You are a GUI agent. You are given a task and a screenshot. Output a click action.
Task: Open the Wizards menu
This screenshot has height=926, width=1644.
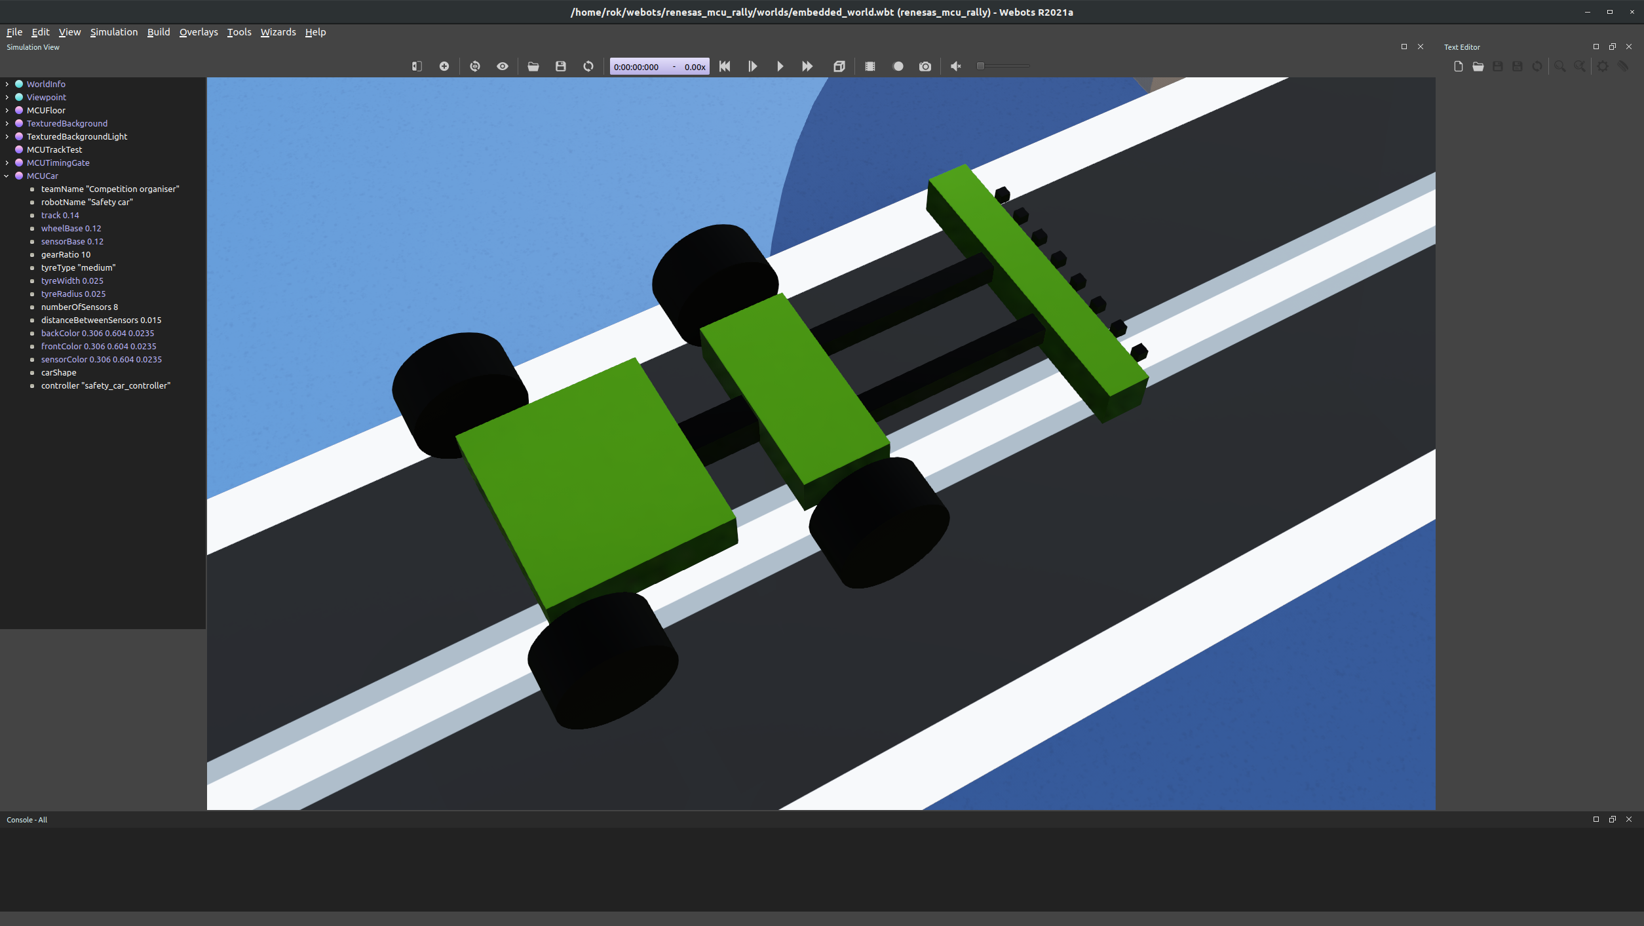click(278, 31)
